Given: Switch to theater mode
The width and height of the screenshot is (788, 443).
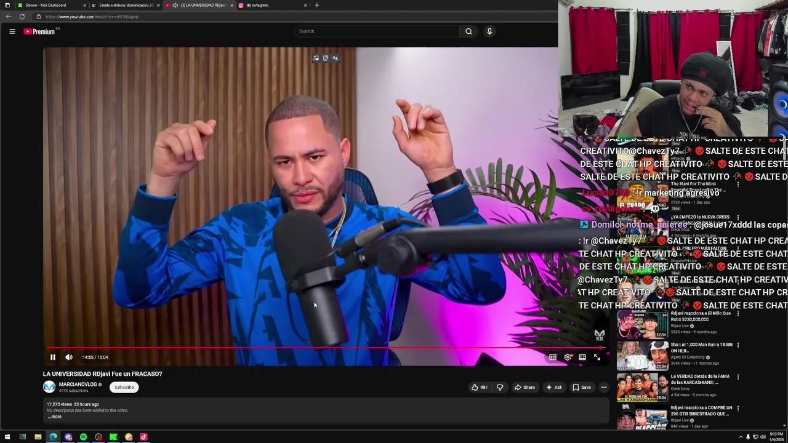Looking at the screenshot, I should [x=582, y=357].
